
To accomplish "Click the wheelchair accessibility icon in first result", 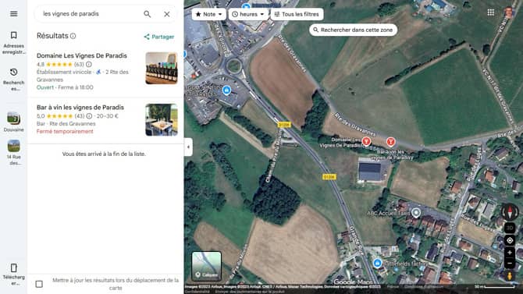I will tap(98, 72).
